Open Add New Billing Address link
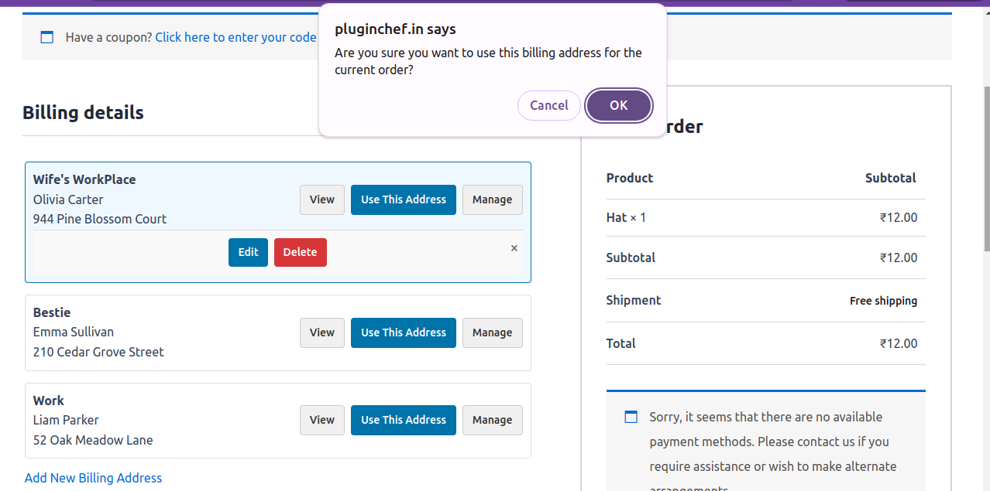 93,478
